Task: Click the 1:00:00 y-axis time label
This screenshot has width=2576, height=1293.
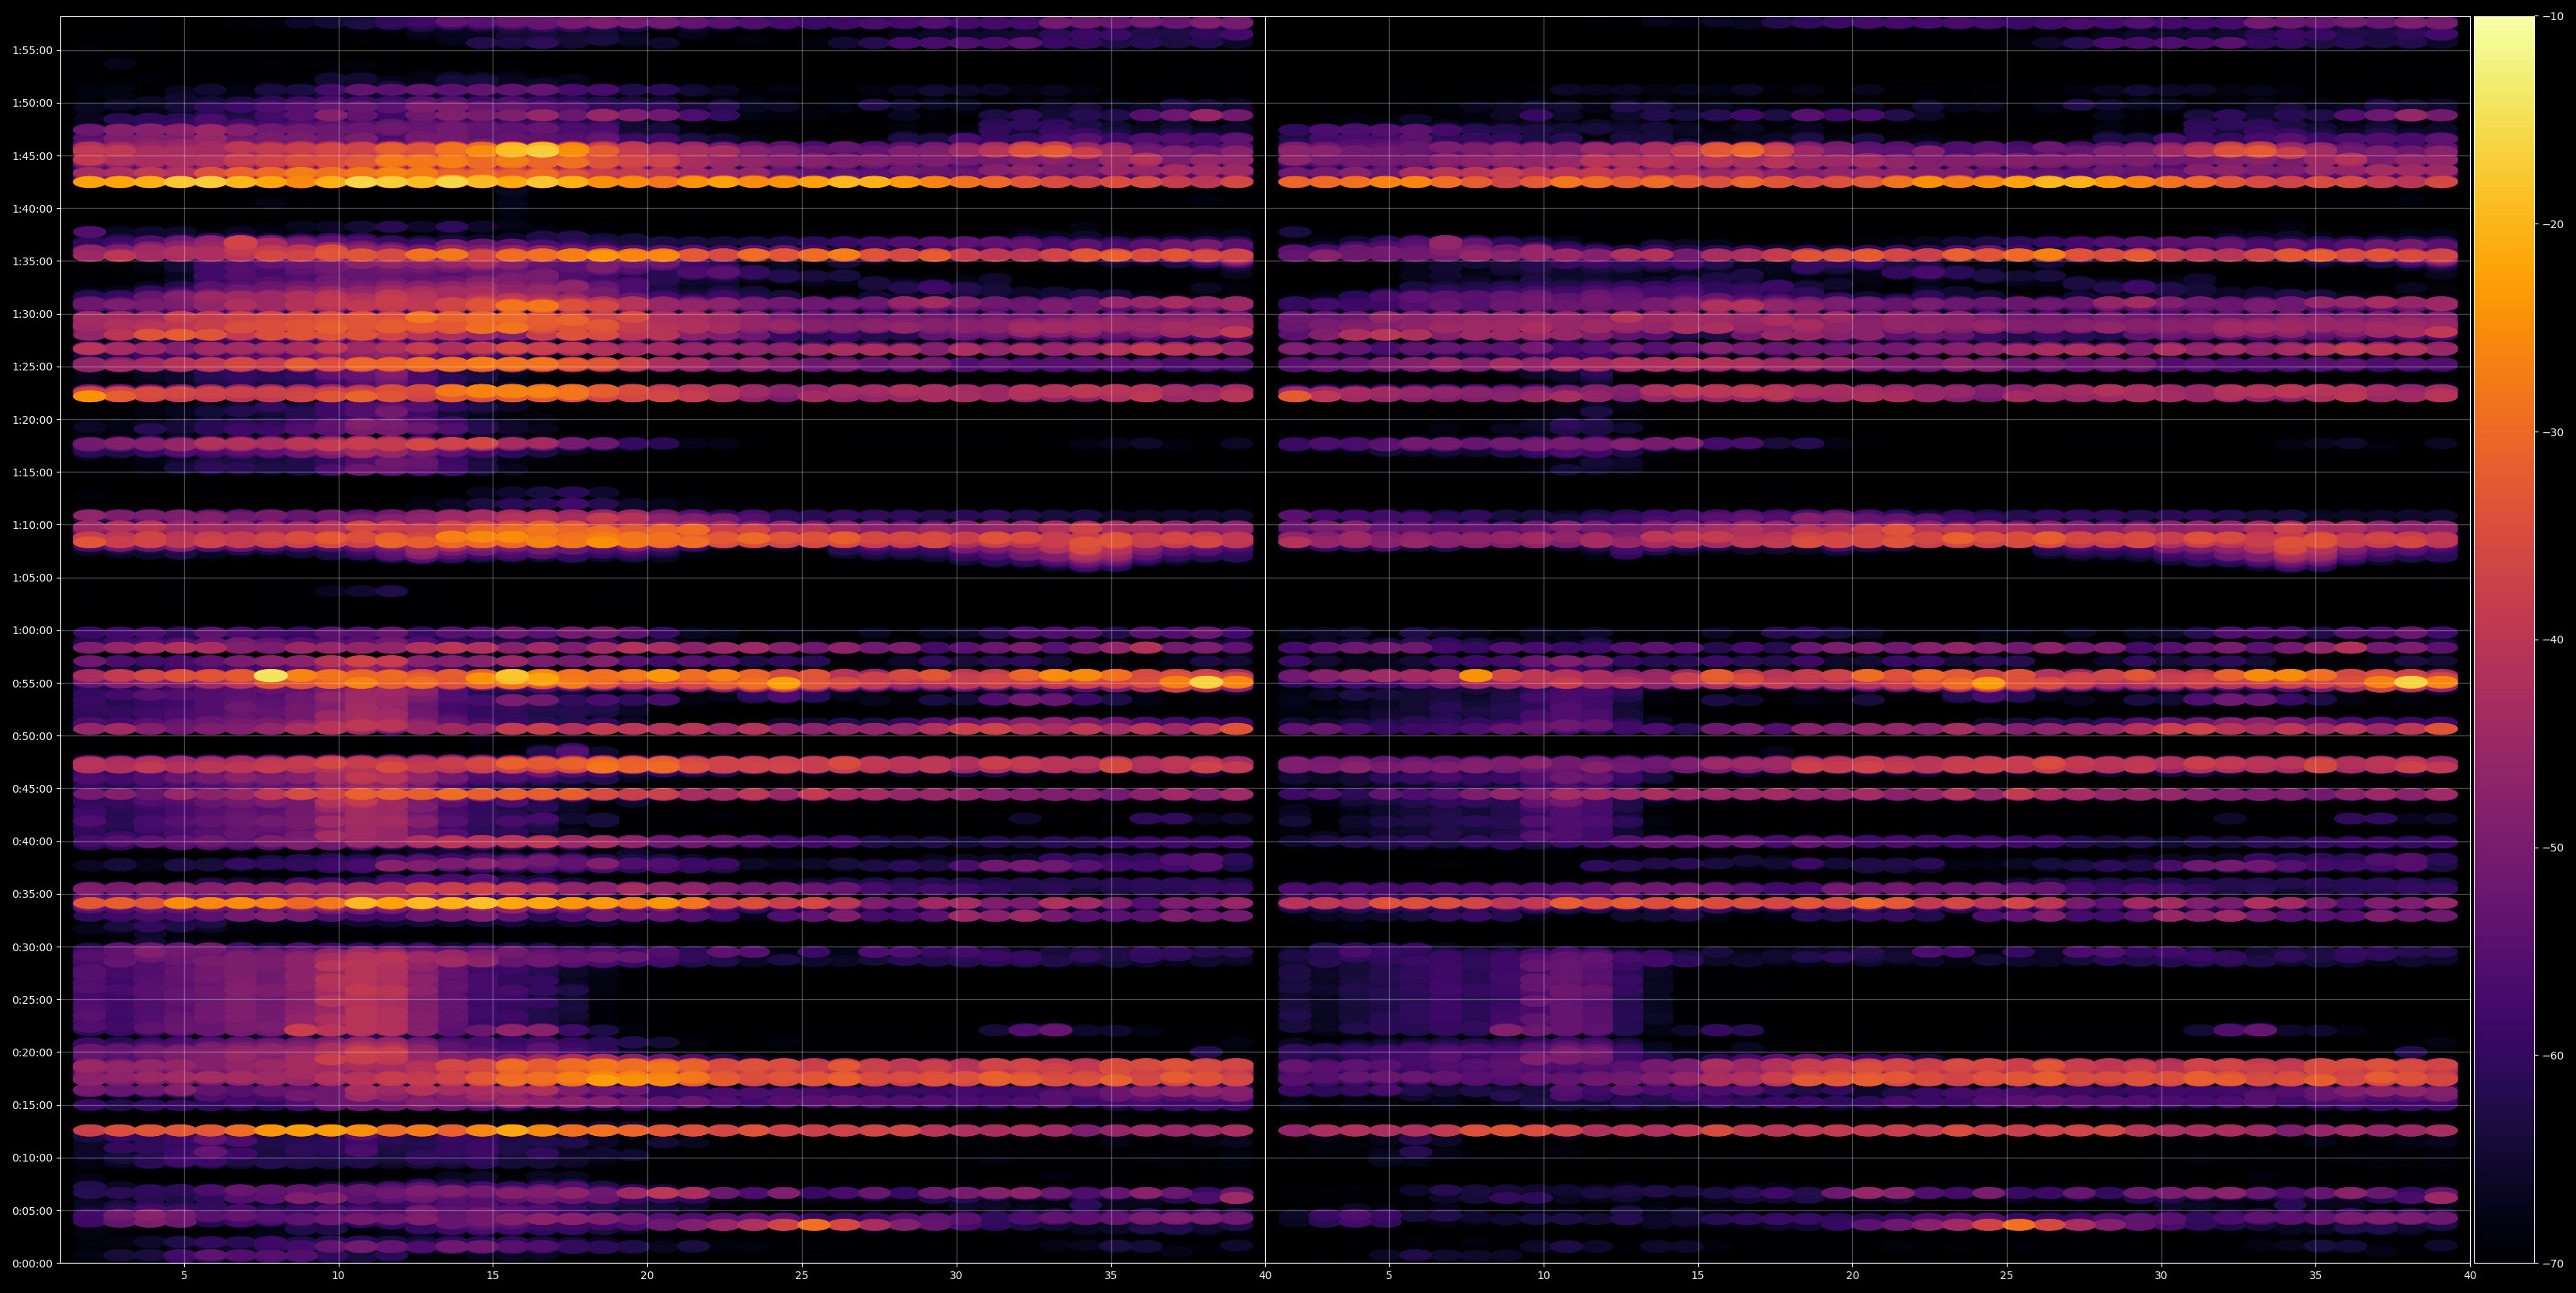Action: tap(32, 631)
